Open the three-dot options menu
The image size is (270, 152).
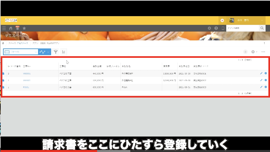tap(263, 52)
